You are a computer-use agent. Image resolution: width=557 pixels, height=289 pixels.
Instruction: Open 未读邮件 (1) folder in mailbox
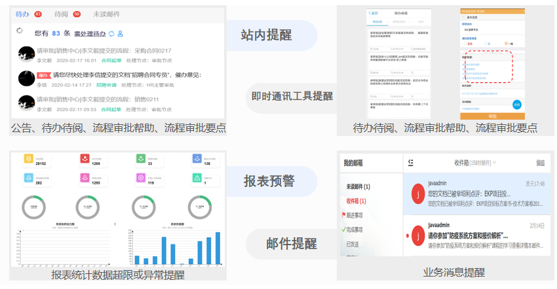point(358,186)
